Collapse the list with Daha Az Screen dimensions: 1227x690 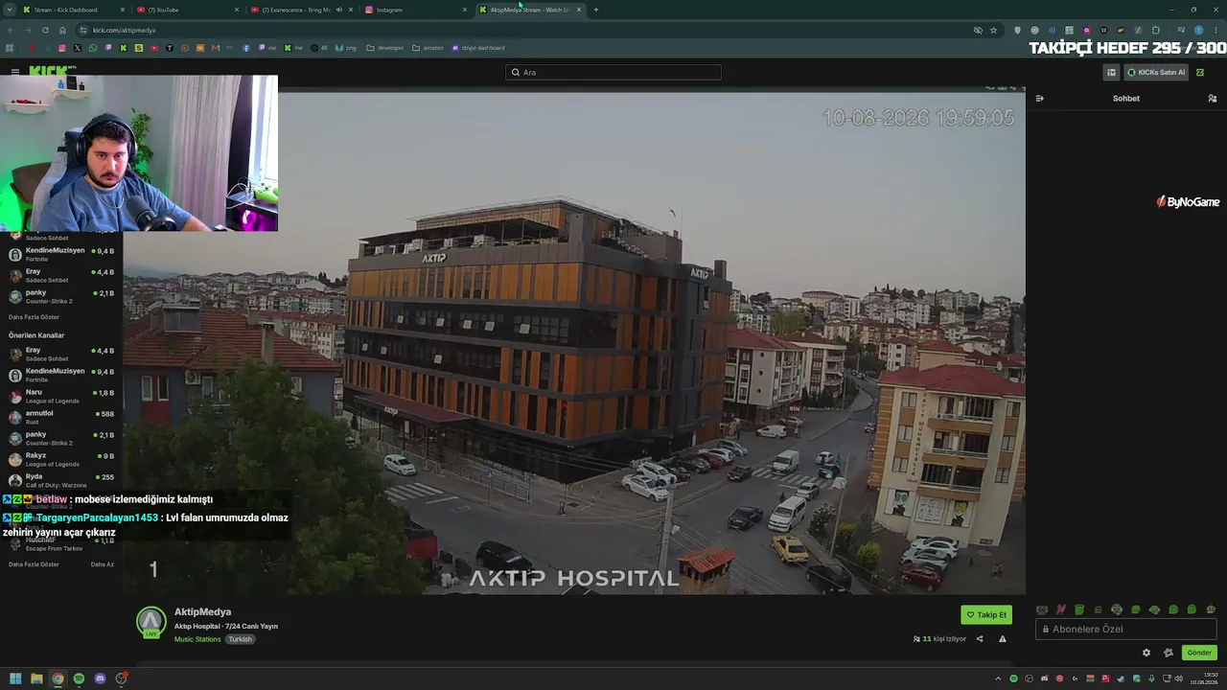(103, 564)
